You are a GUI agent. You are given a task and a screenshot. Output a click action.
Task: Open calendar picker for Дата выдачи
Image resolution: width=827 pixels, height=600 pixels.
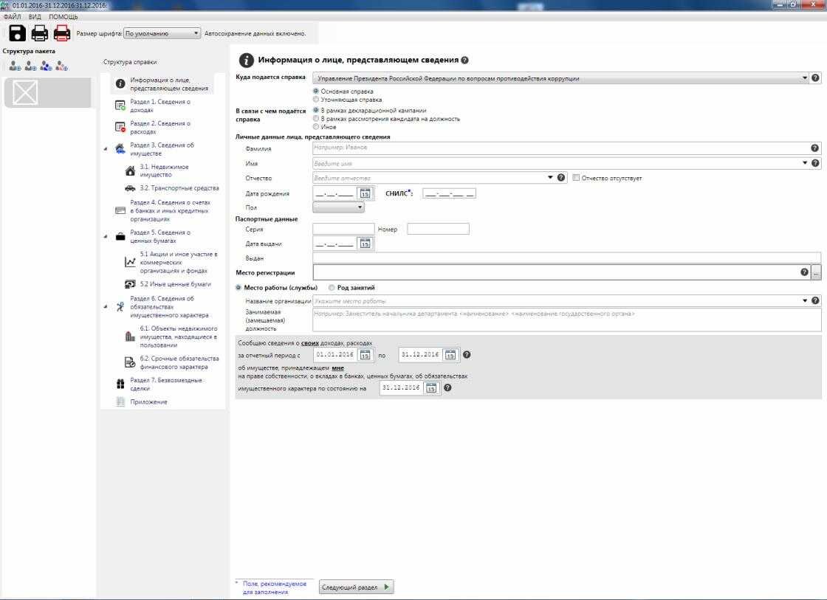365,244
